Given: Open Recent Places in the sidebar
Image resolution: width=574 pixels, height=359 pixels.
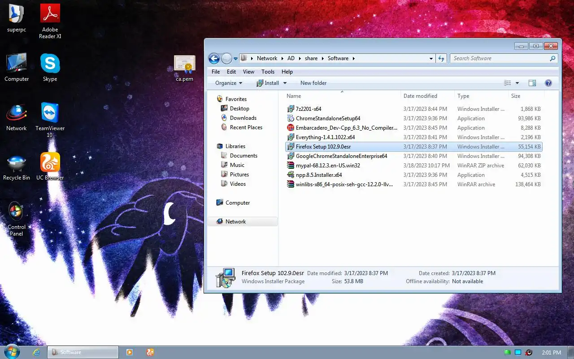Looking at the screenshot, I should (x=246, y=127).
